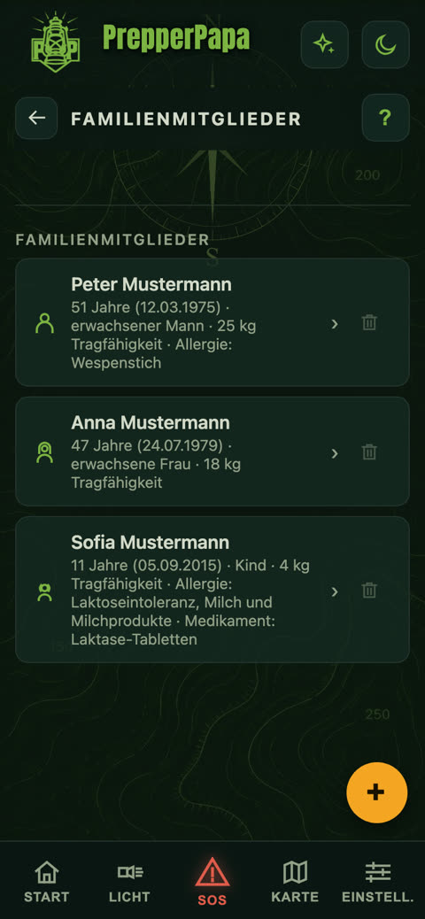Expand Anna Mustermann's details chevron
Viewport: 425px width, 919px height.
tap(335, 452)
